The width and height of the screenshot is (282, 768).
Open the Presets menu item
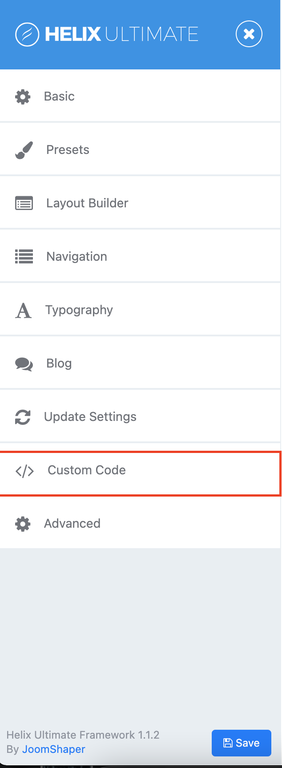pos(68,150)
